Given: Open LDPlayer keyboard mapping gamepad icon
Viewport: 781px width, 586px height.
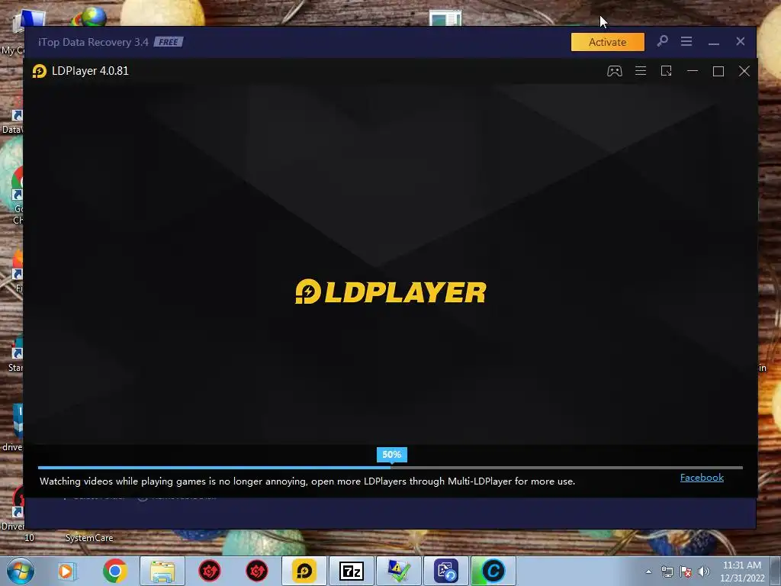Looking at the screenshot, I should [x=614, y=71].
